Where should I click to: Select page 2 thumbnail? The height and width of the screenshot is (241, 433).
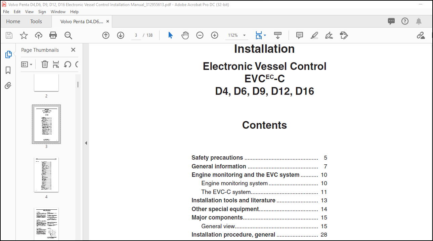46,83
